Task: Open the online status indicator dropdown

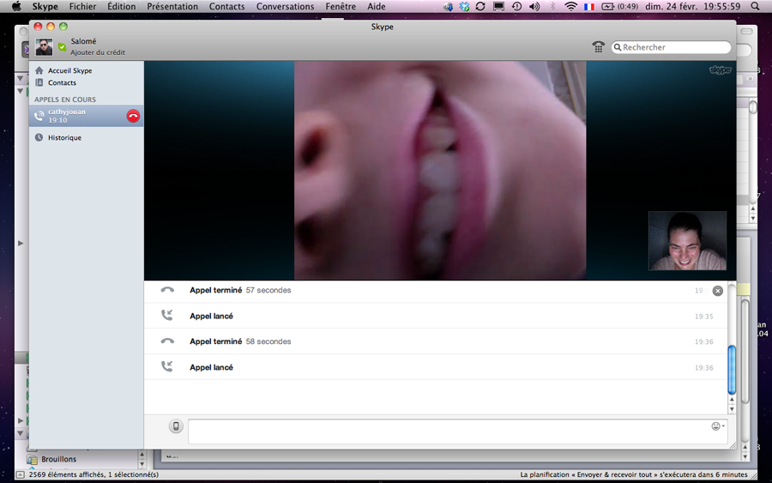Action: tap(62, 47)
